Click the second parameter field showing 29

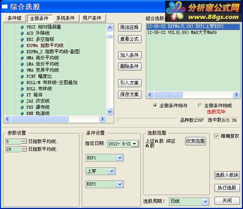tap(13, 149)
